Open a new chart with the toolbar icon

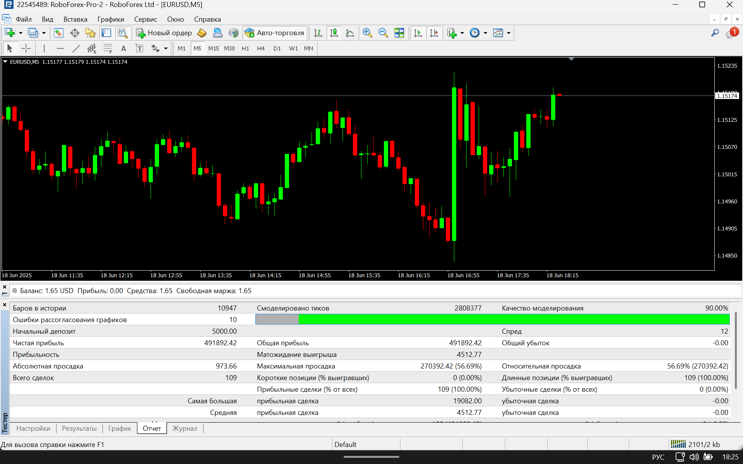click(x=10, y=33)
